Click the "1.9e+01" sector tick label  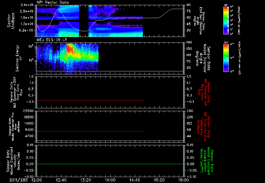27,18
